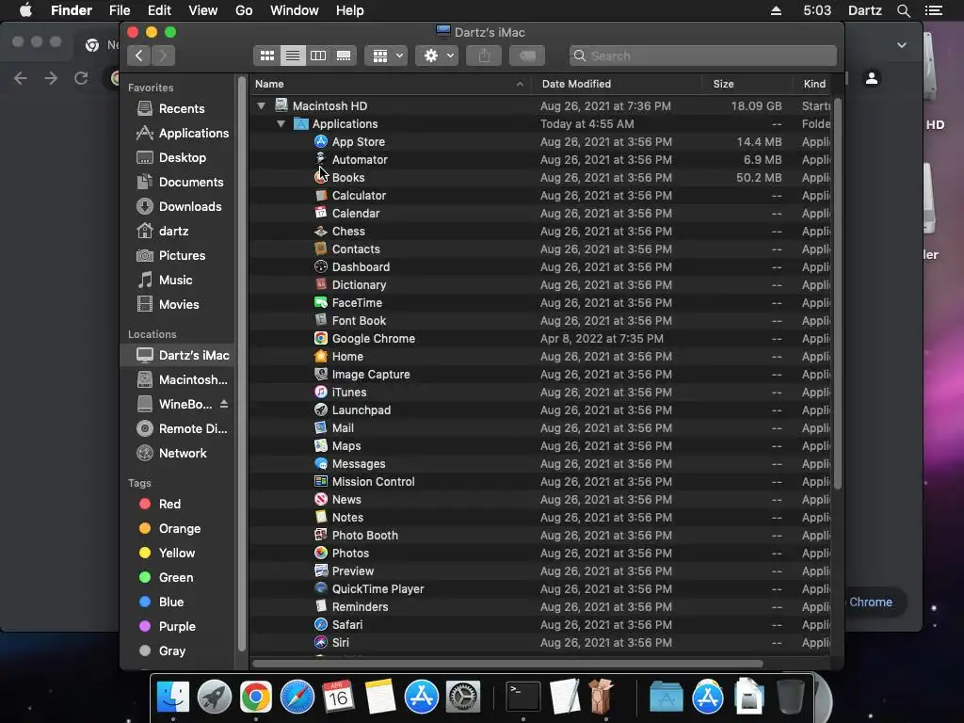The width and height of the screenshot is (964, 723).
Task: Open the Edit menu
Action: [x=159, y=10]
